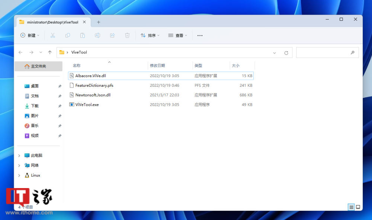This screenshot has width=372, height=220.
Task: Open recent locations dropdown chevron
Action: (x=41, y=52)
